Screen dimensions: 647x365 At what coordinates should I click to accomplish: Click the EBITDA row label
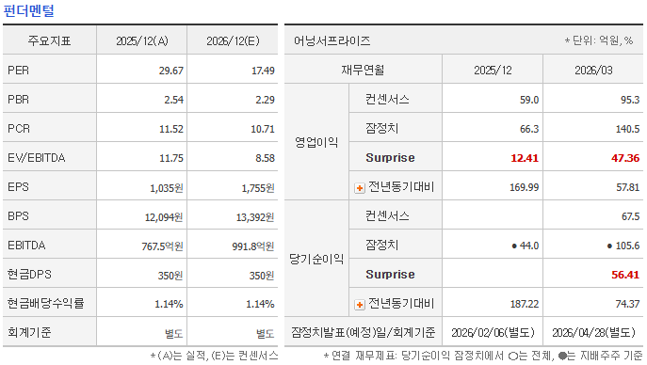point(26,246)
